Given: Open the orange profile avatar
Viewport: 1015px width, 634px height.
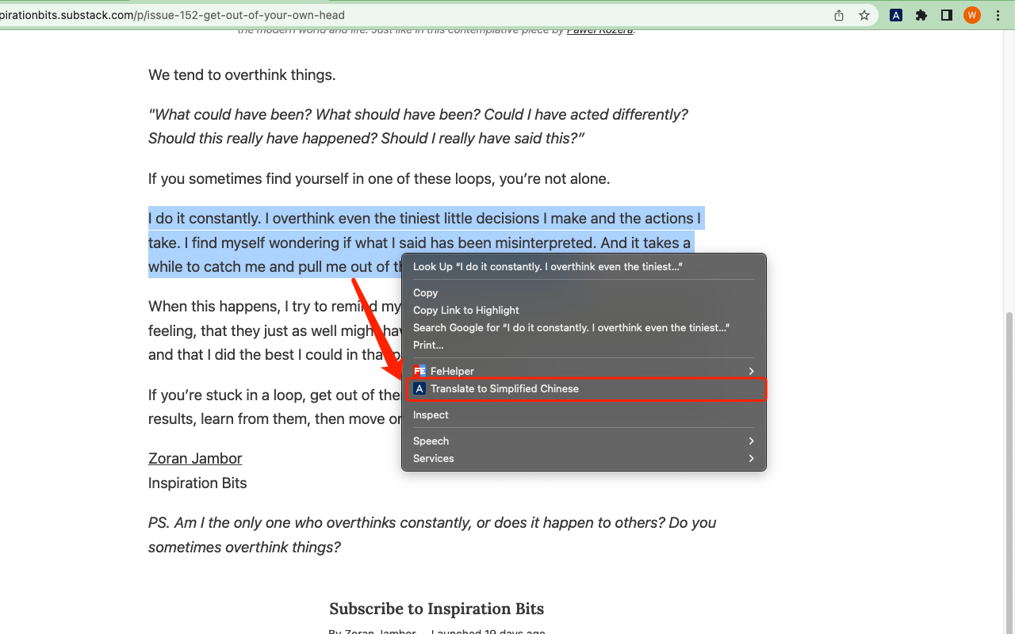Looking at the screenshot, I should (972, 15).
